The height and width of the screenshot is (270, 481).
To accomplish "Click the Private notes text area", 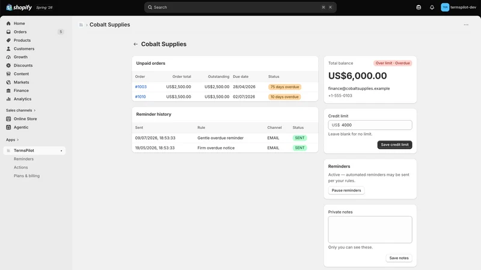I will point(370,230).
